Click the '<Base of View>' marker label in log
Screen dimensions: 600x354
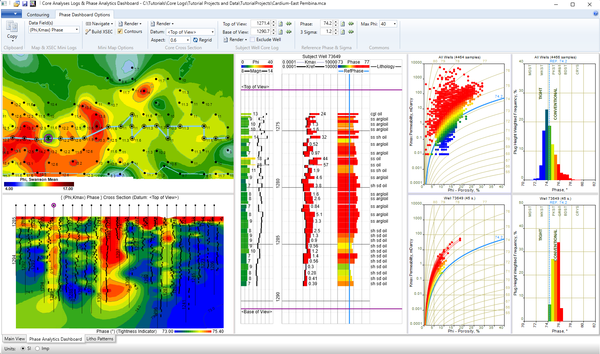coord(257,312)
